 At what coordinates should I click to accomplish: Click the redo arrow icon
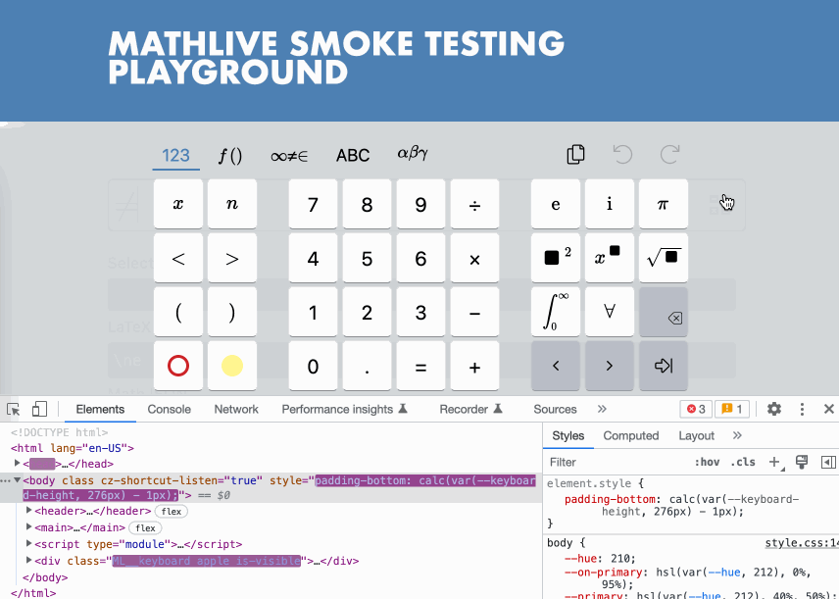[x=669, y=155]
